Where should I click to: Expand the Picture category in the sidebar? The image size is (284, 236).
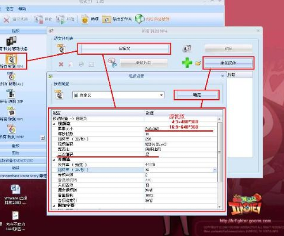pos(16,153)
